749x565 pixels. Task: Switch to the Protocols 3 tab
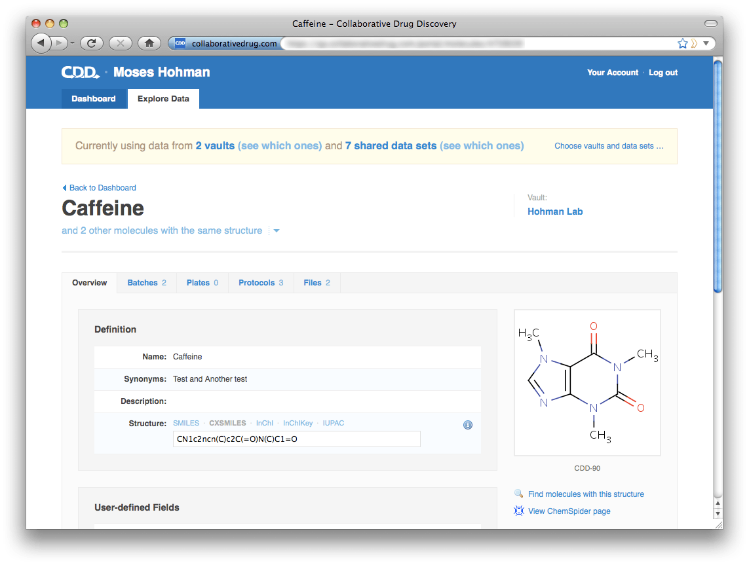[x=261, y=283]
